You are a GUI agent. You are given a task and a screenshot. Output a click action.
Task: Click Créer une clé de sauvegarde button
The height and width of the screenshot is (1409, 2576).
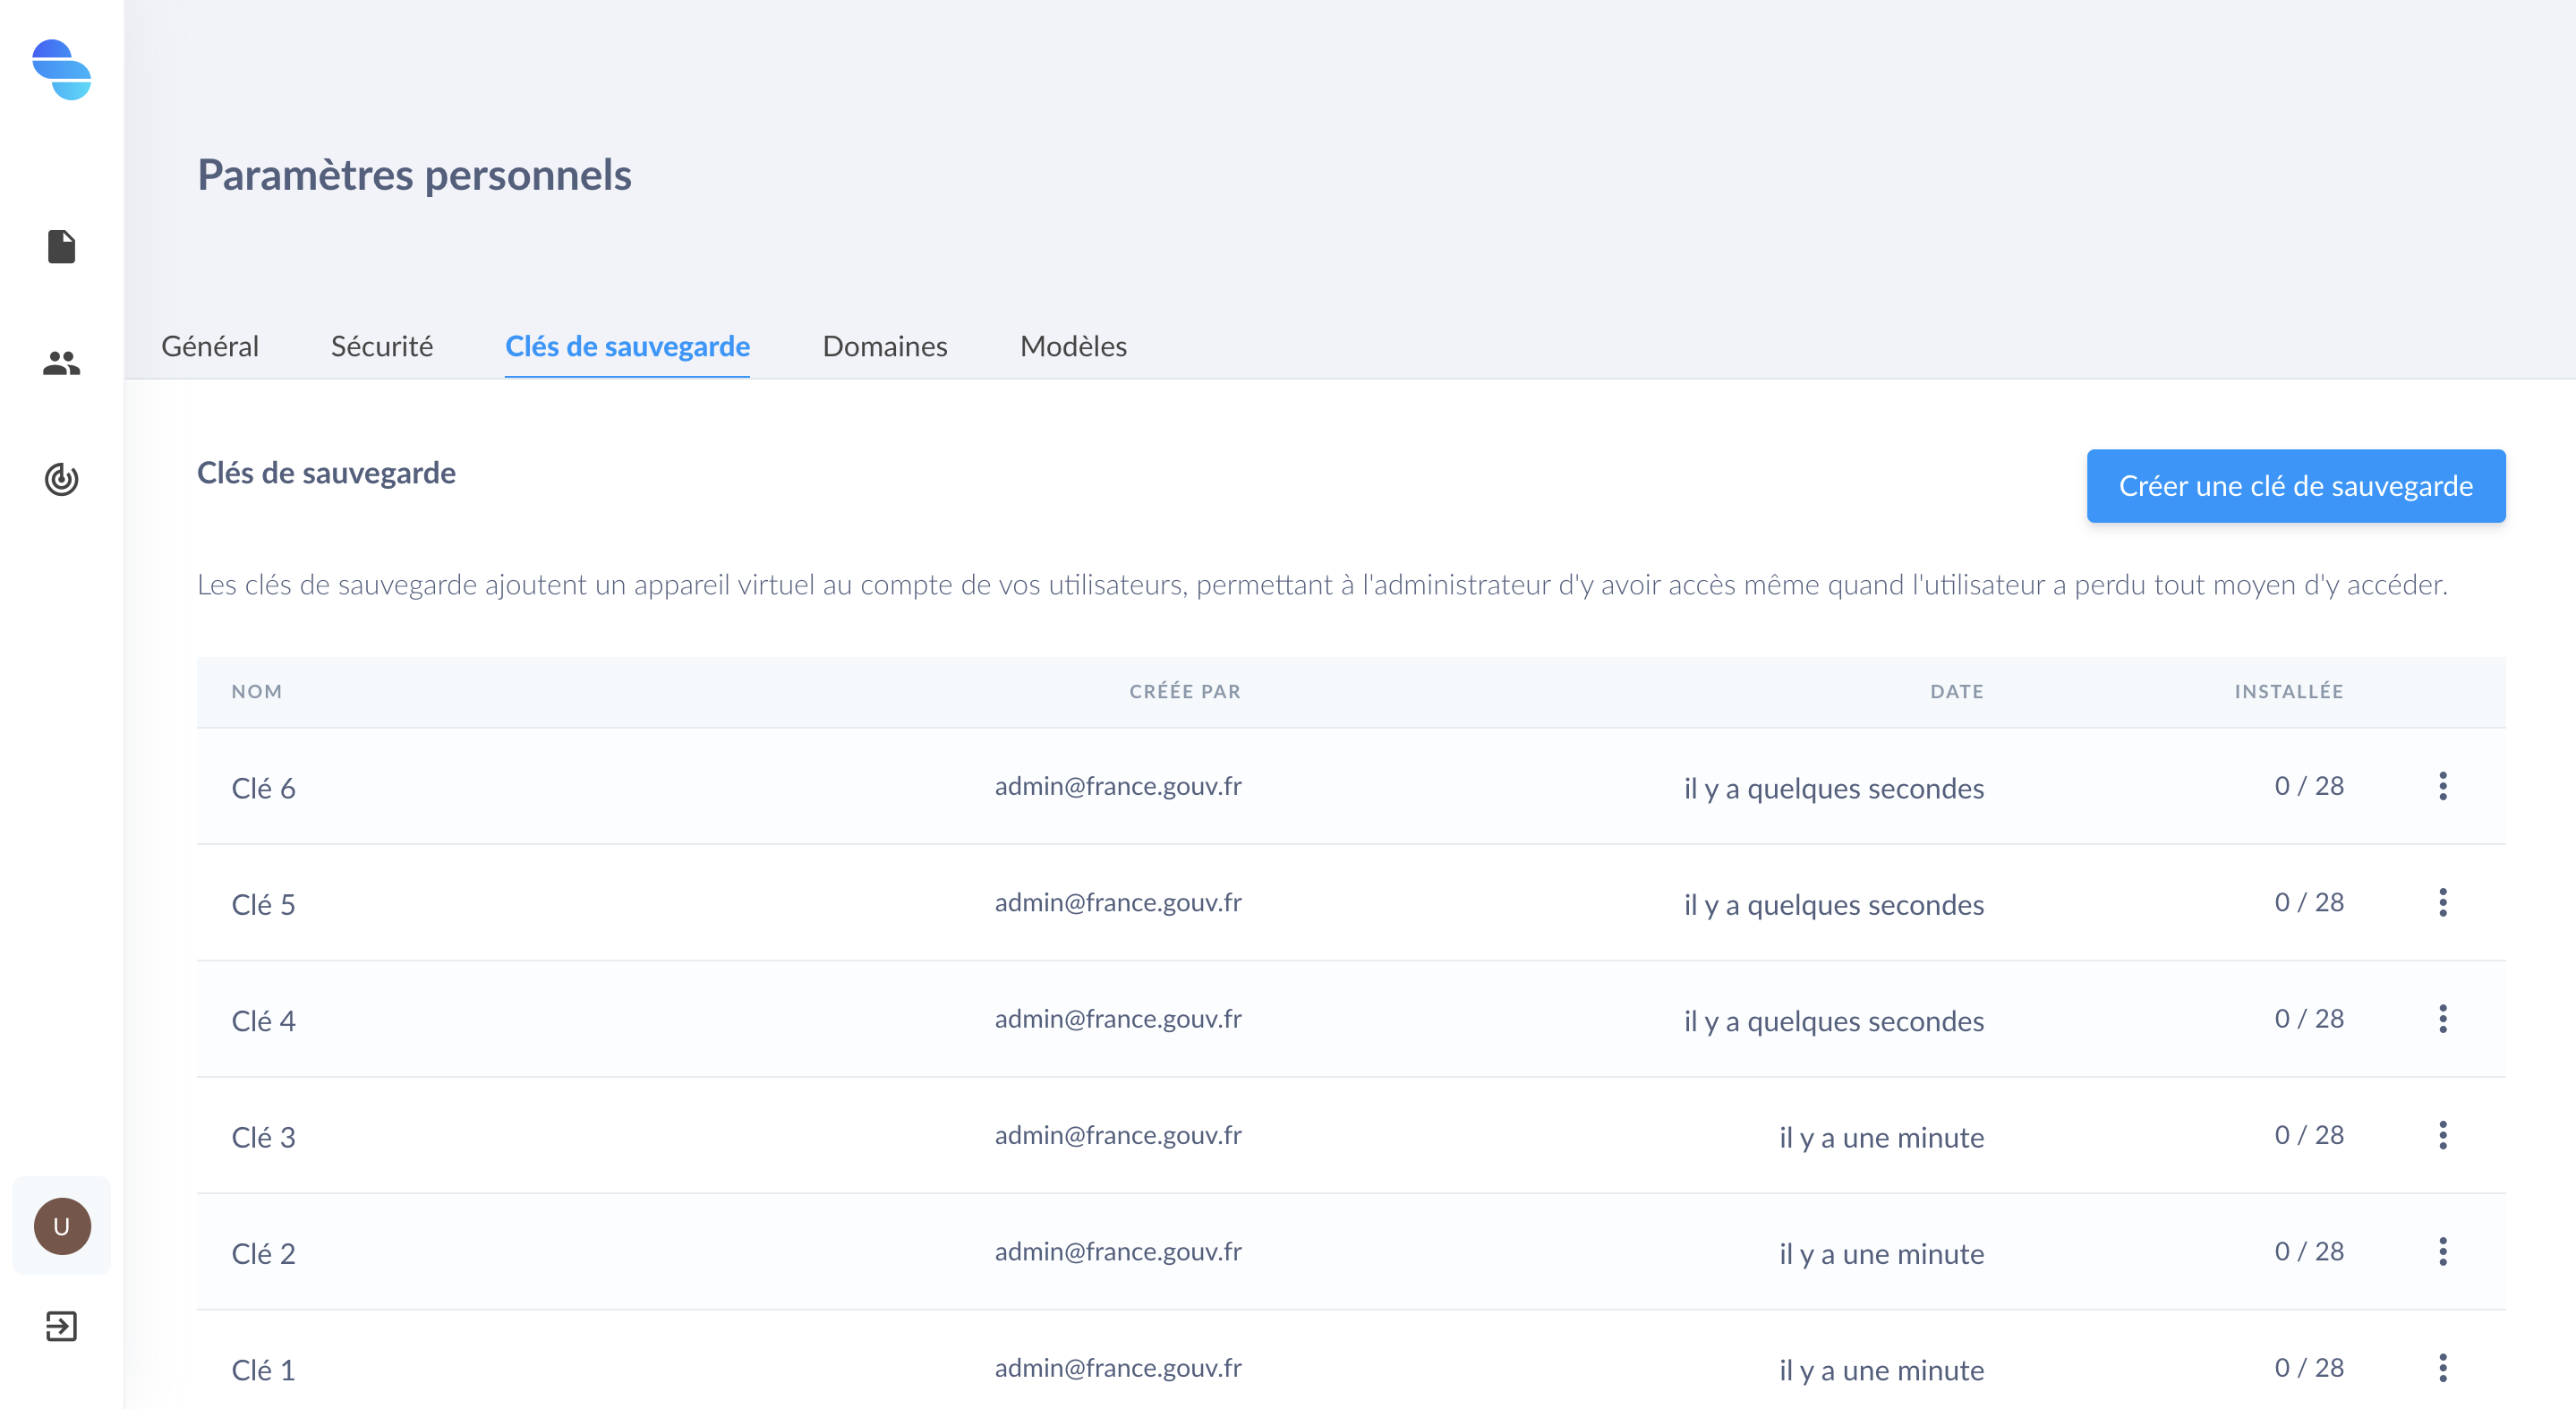pos(2296,486)
